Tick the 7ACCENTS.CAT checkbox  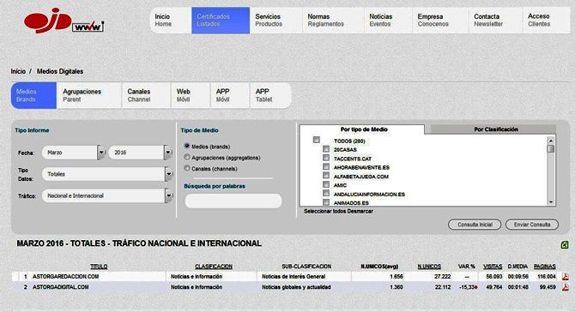[326, 158]
